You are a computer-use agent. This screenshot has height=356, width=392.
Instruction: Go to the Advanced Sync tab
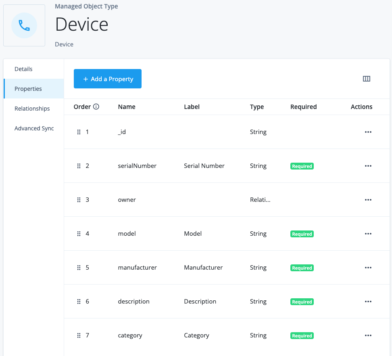(34, 128)
